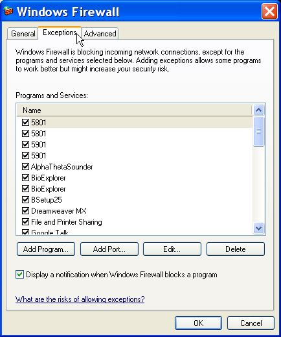Delete the selected exception

(x=236, y=249)
